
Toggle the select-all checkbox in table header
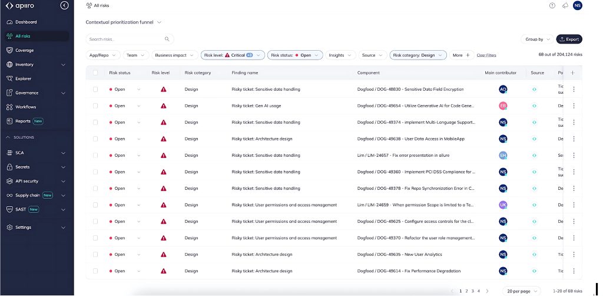95,73
